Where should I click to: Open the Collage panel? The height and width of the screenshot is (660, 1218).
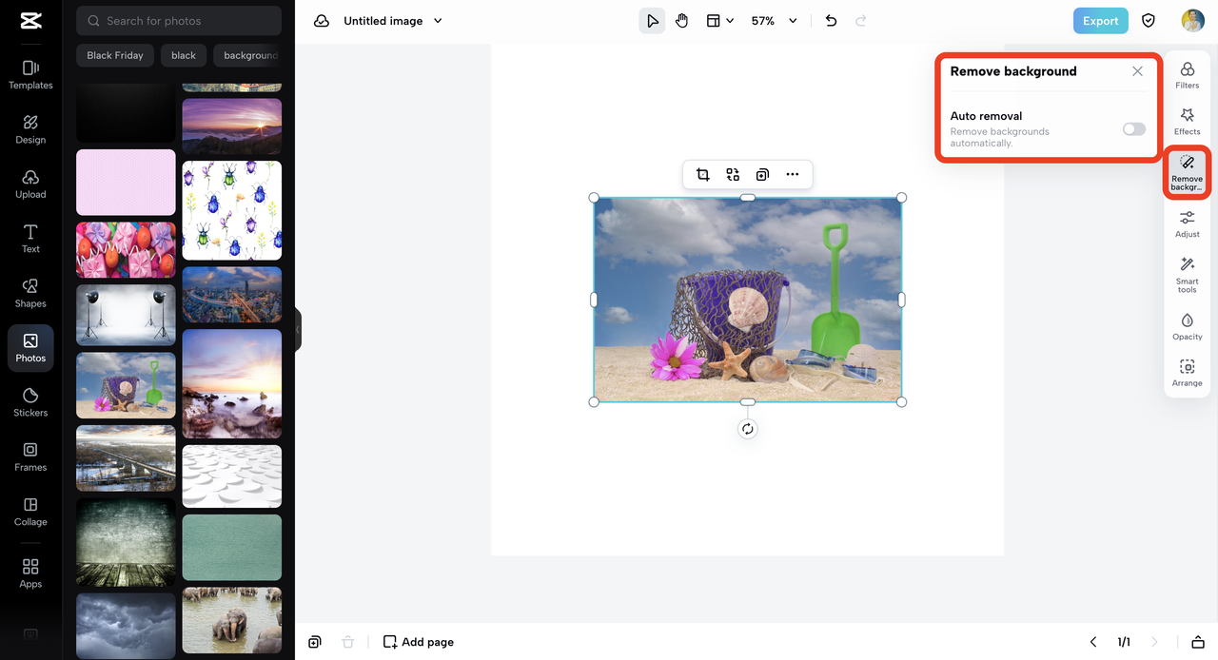(30, 511)
